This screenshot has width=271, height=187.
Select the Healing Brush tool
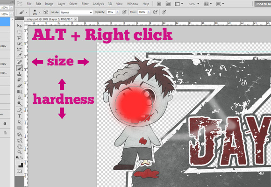click(19, 62)
